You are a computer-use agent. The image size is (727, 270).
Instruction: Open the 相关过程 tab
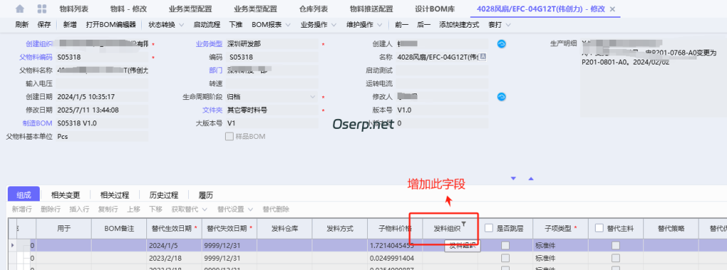114,195
